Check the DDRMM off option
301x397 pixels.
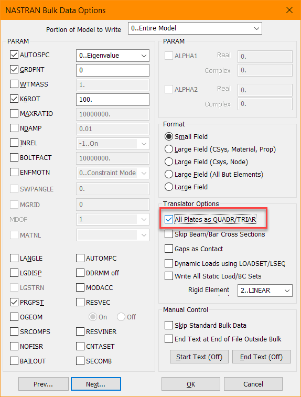[80, 273]
